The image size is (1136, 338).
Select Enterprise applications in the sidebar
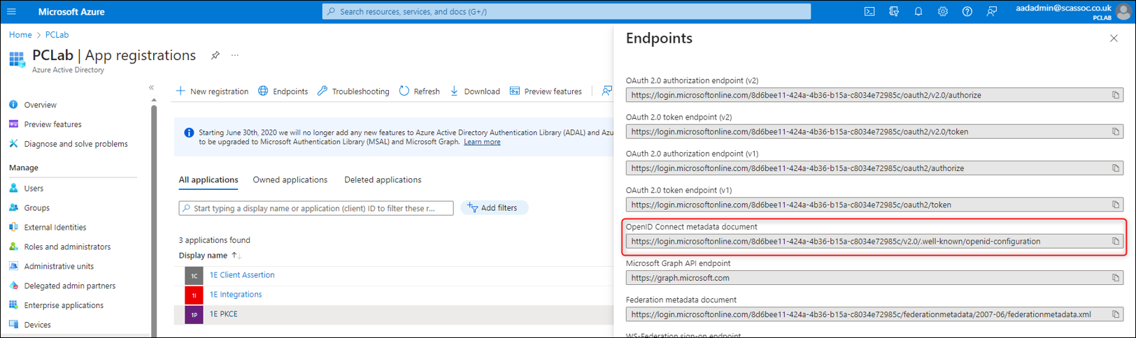click(x=64, y=305)
